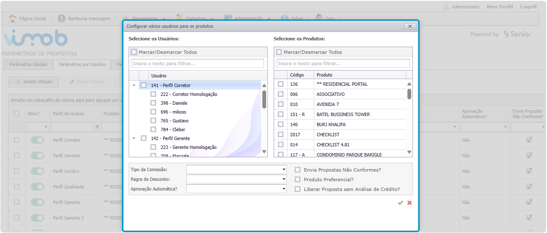Collapse the 141 - Perfil Corretor tree node
Screen dimensions: 547x233
pyautogui.click(x=134, y=85)
